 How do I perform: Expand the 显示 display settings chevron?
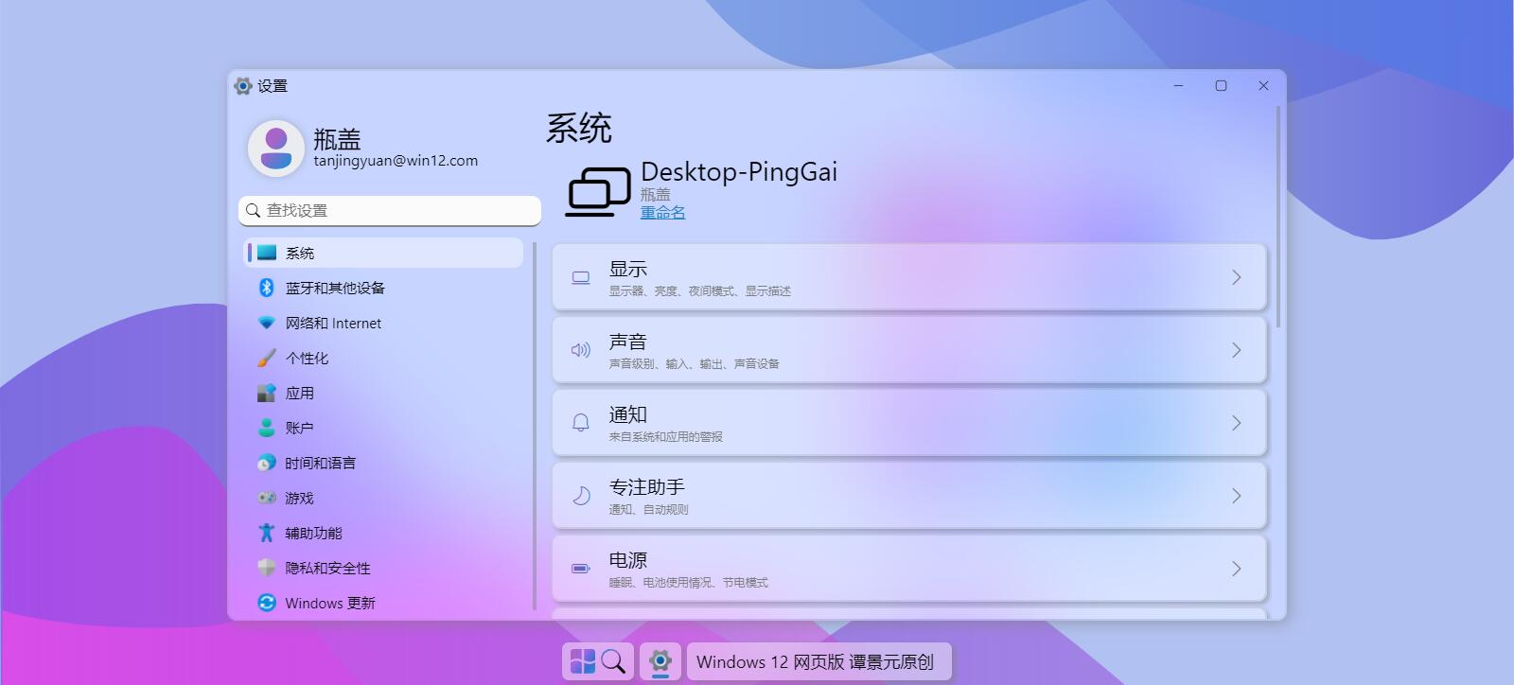tap(1236, 277)
